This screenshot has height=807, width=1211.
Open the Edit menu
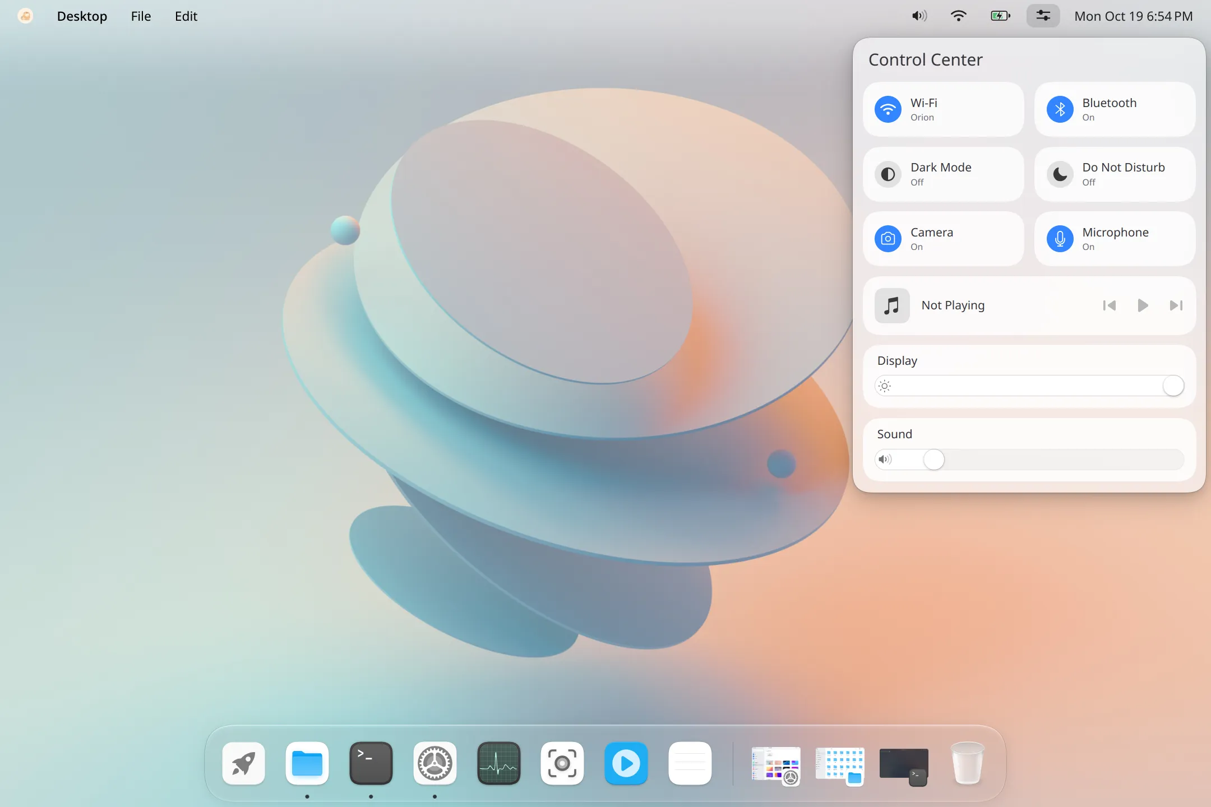pyautogui.click(x=186, y=16)
